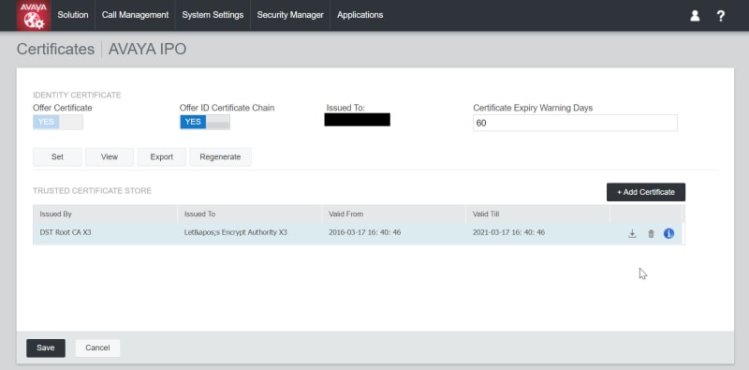Click the 2021-03-17 valid till date
This screenshot has width=749, height=370.
pyautogui.click(x=508, y=233)
